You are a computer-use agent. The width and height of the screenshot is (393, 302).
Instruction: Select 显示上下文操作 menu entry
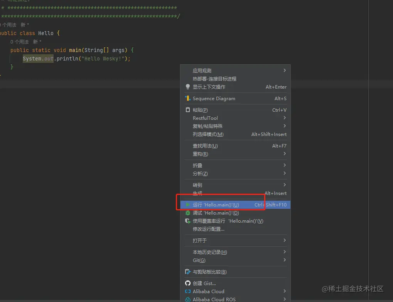(x=235, y=87)
